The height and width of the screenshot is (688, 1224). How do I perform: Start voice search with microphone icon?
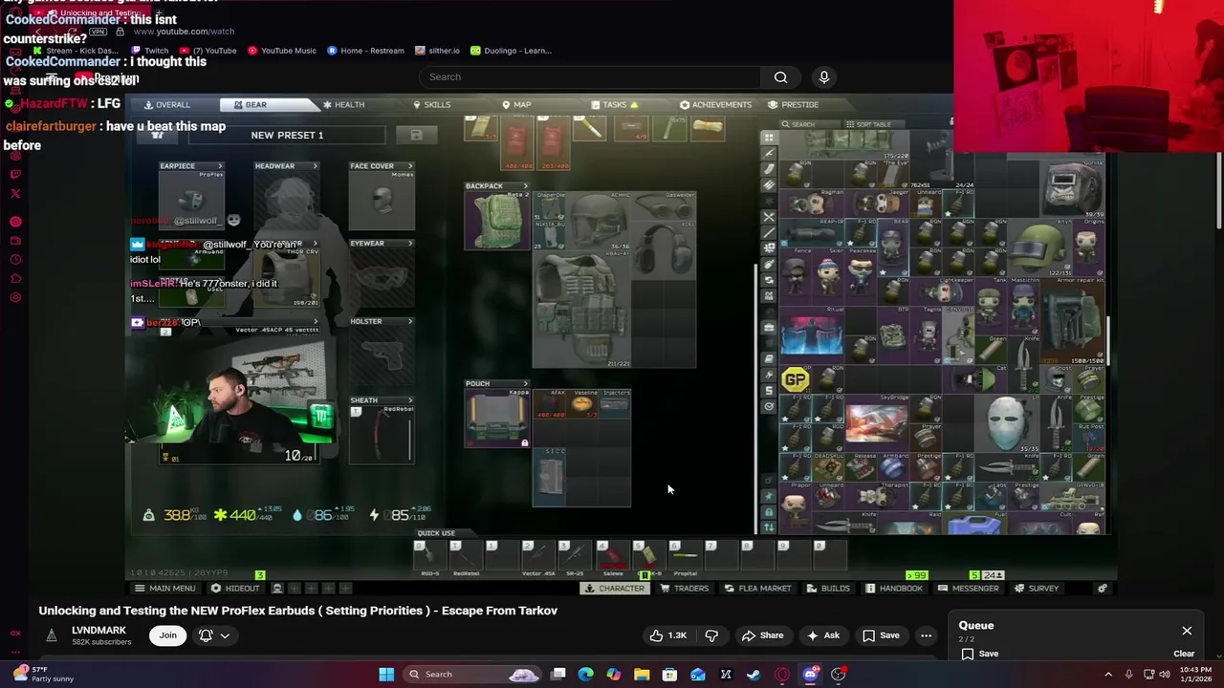(824, 77)
